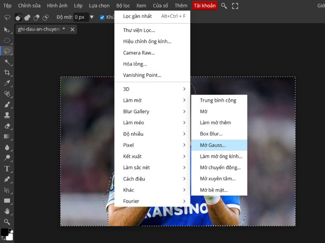Click the Lasso tool preset icon in options bar
The height and width of the screenshot is (243, 325).
point(7,17)
